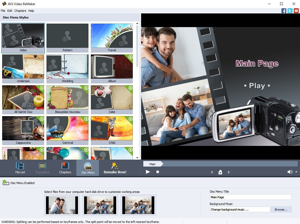The width and height of the screenshot is (300, 224).
Task: Play the disc menu preview
Action: pyautogui.click(x=148, y=172)
